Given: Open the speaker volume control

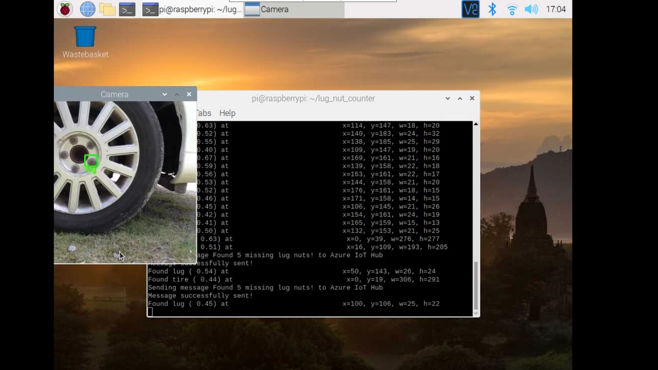Looking at the screenshot, I should pos(531,9).
